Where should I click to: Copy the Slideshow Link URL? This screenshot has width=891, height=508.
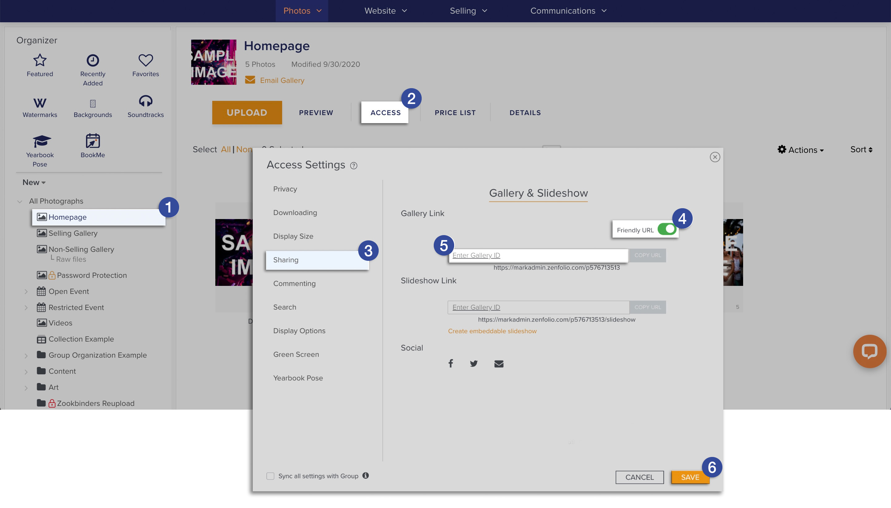pos(648,307)
